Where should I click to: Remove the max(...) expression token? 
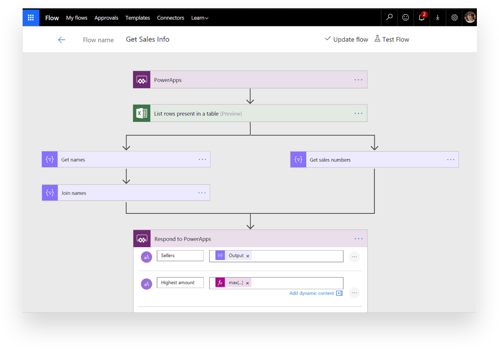pos(247,283)
